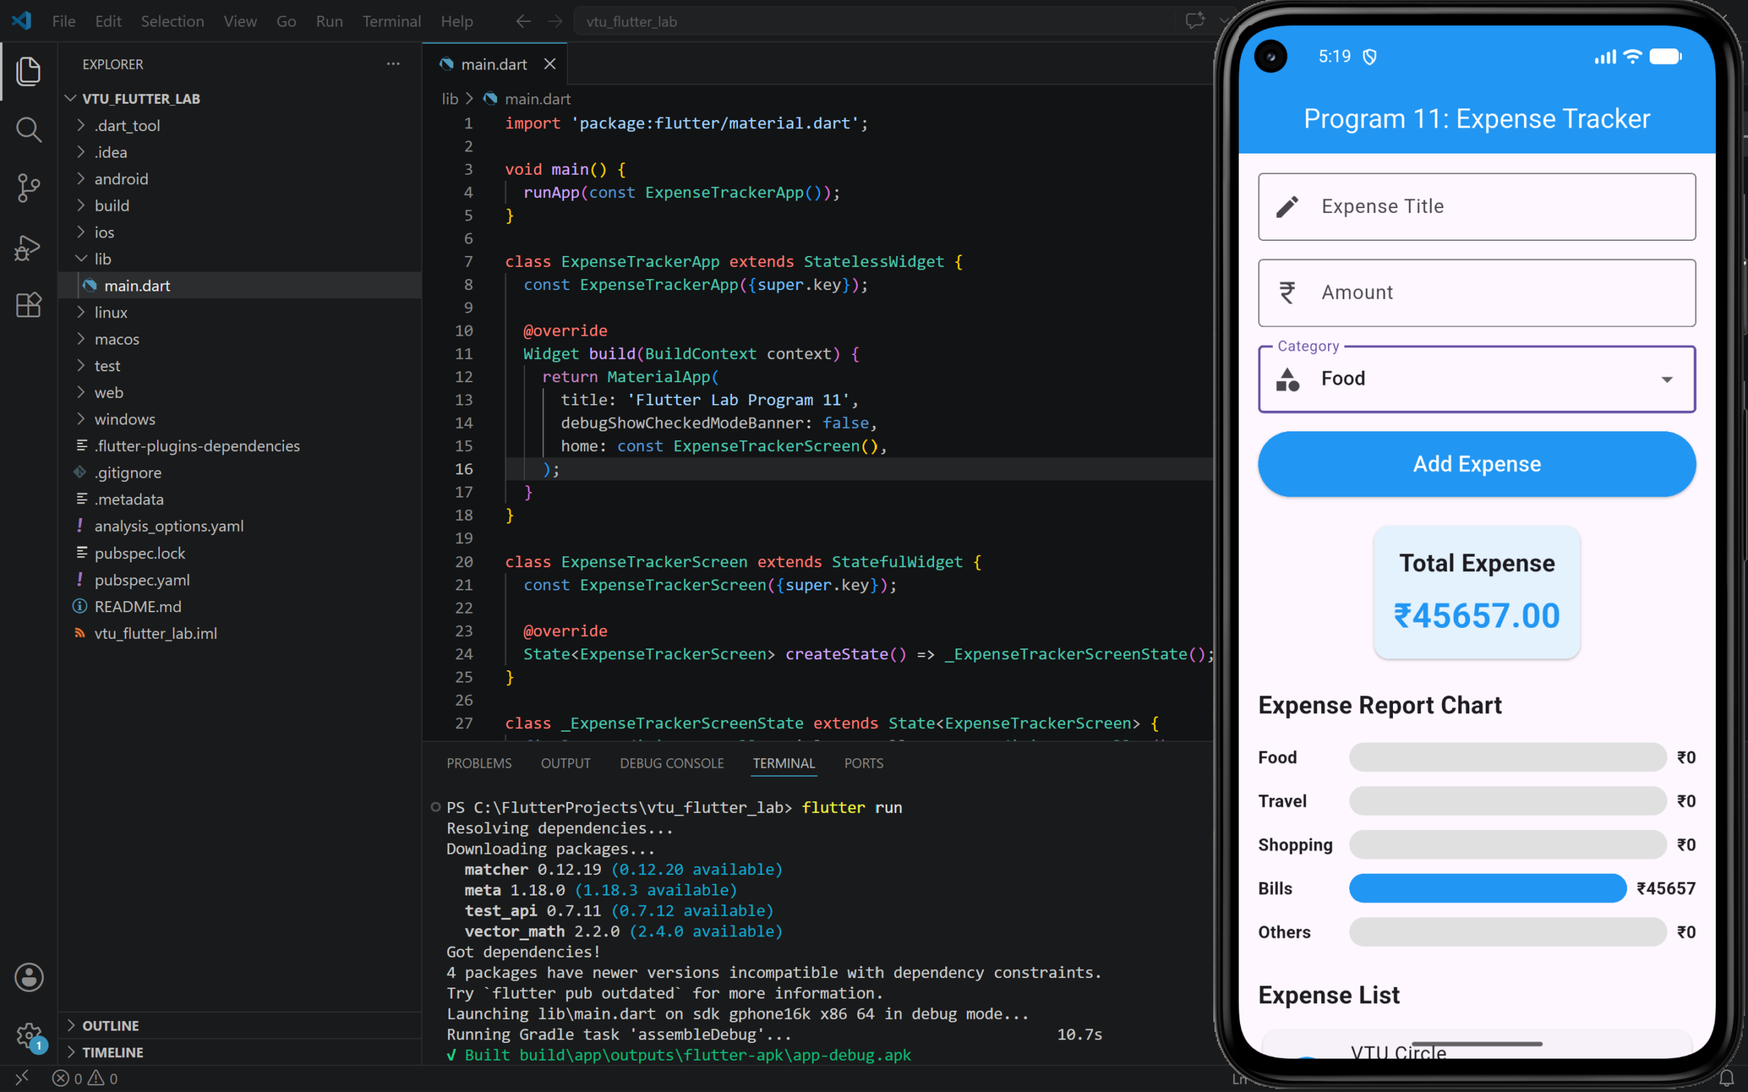
Task: Select the TERMINAL panel tab
Action: pyautogui.click(x=784, y=764)
